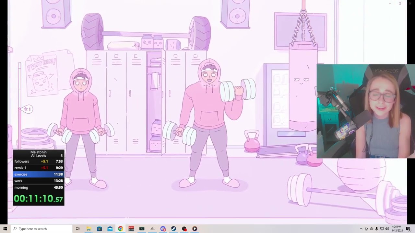Select the highlighted 'exercise' split row

(39, 174)
